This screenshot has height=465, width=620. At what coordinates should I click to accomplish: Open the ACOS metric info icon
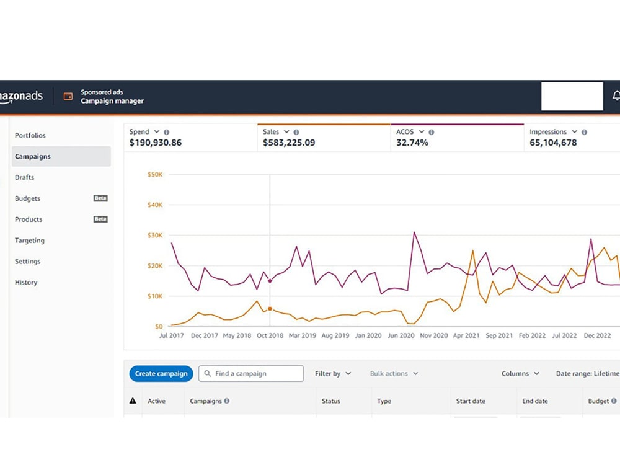pyautogui.click(x=432, y=132)
